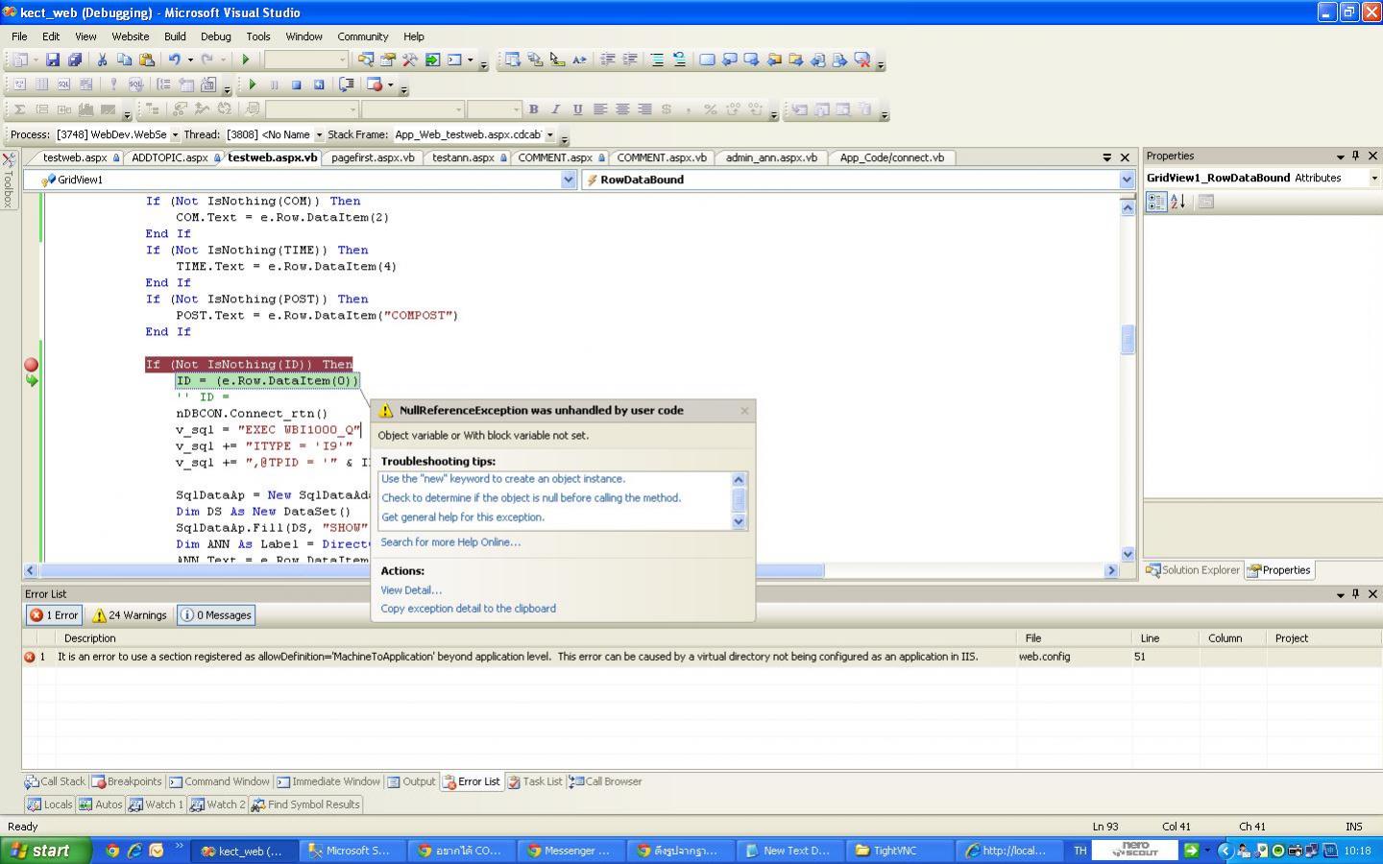
Task: Click the Property Pages icon in Properties panel
Action: pos(1206,202)
